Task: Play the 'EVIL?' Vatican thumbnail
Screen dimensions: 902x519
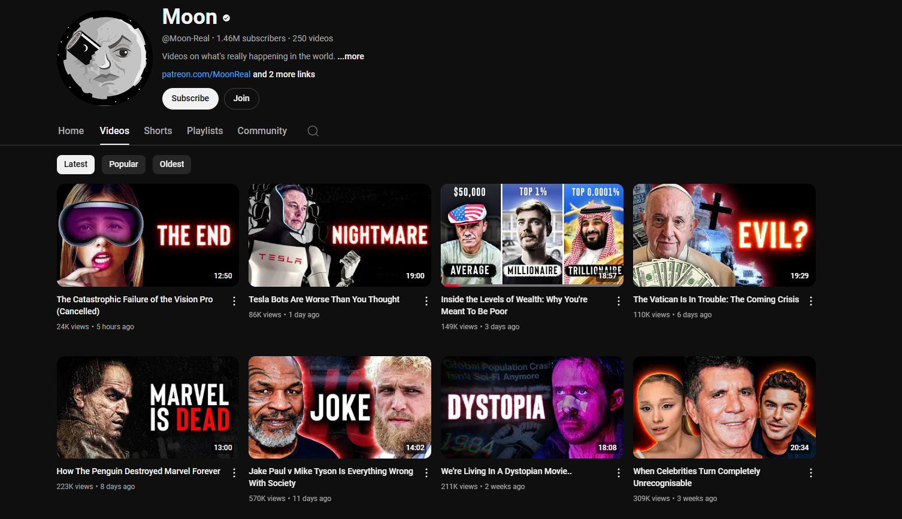Action: point(724,235)
